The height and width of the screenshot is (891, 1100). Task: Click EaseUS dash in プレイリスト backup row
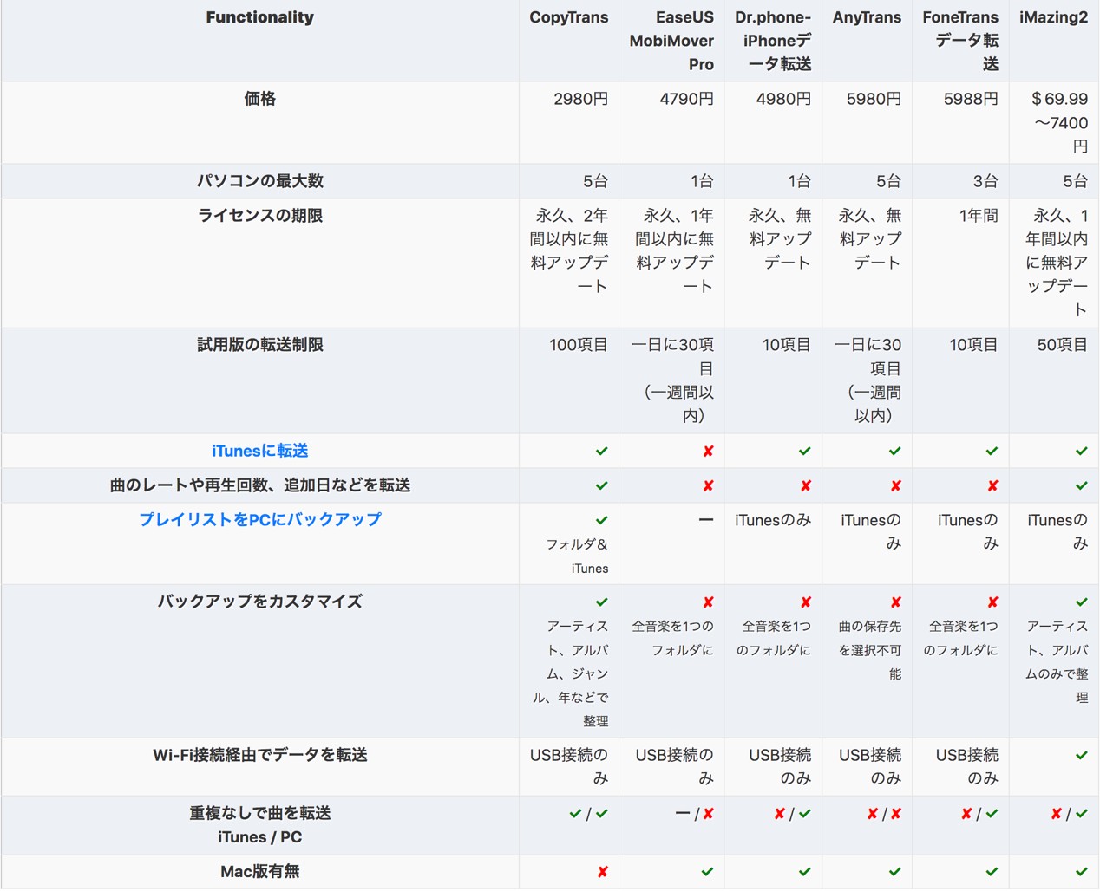[x=706, y=520]
